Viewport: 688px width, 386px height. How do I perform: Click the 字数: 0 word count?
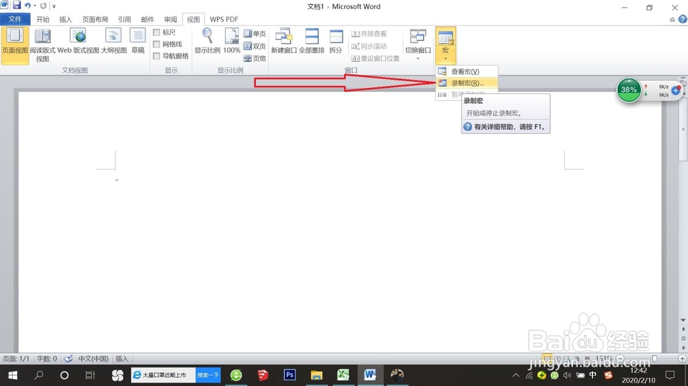pos(47,359)
